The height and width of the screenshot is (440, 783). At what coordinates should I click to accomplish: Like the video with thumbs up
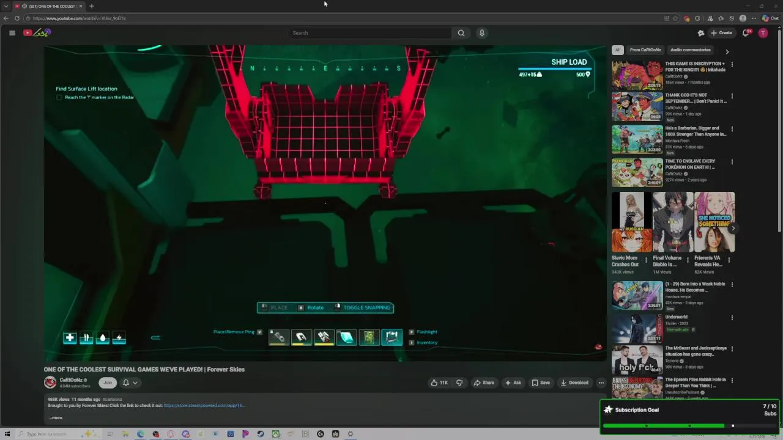click(439, 383)
